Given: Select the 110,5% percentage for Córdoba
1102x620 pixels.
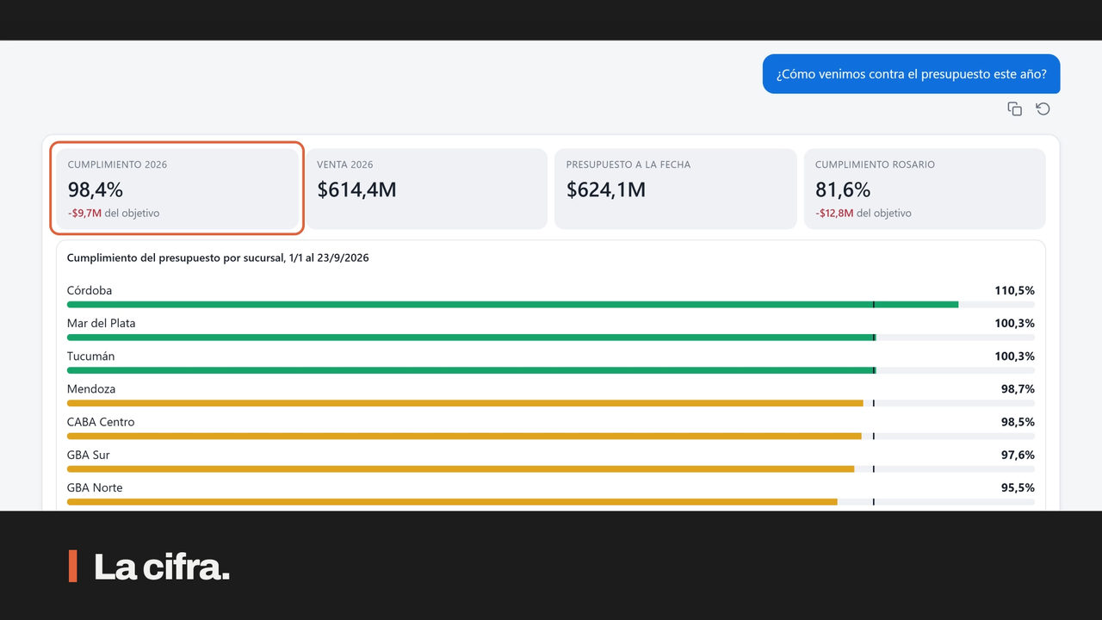Looking at the screenshot, I should [x=1014, y=290].
